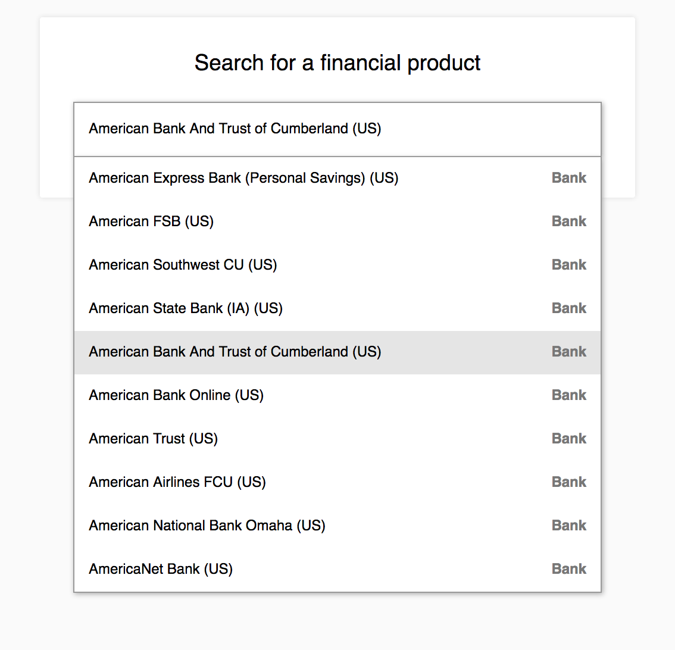The height and width of the screenshot is (650, 675).
Task: Click Bank tag next to American State Bank
Action: pyautogui.click(x=569, y=308)
